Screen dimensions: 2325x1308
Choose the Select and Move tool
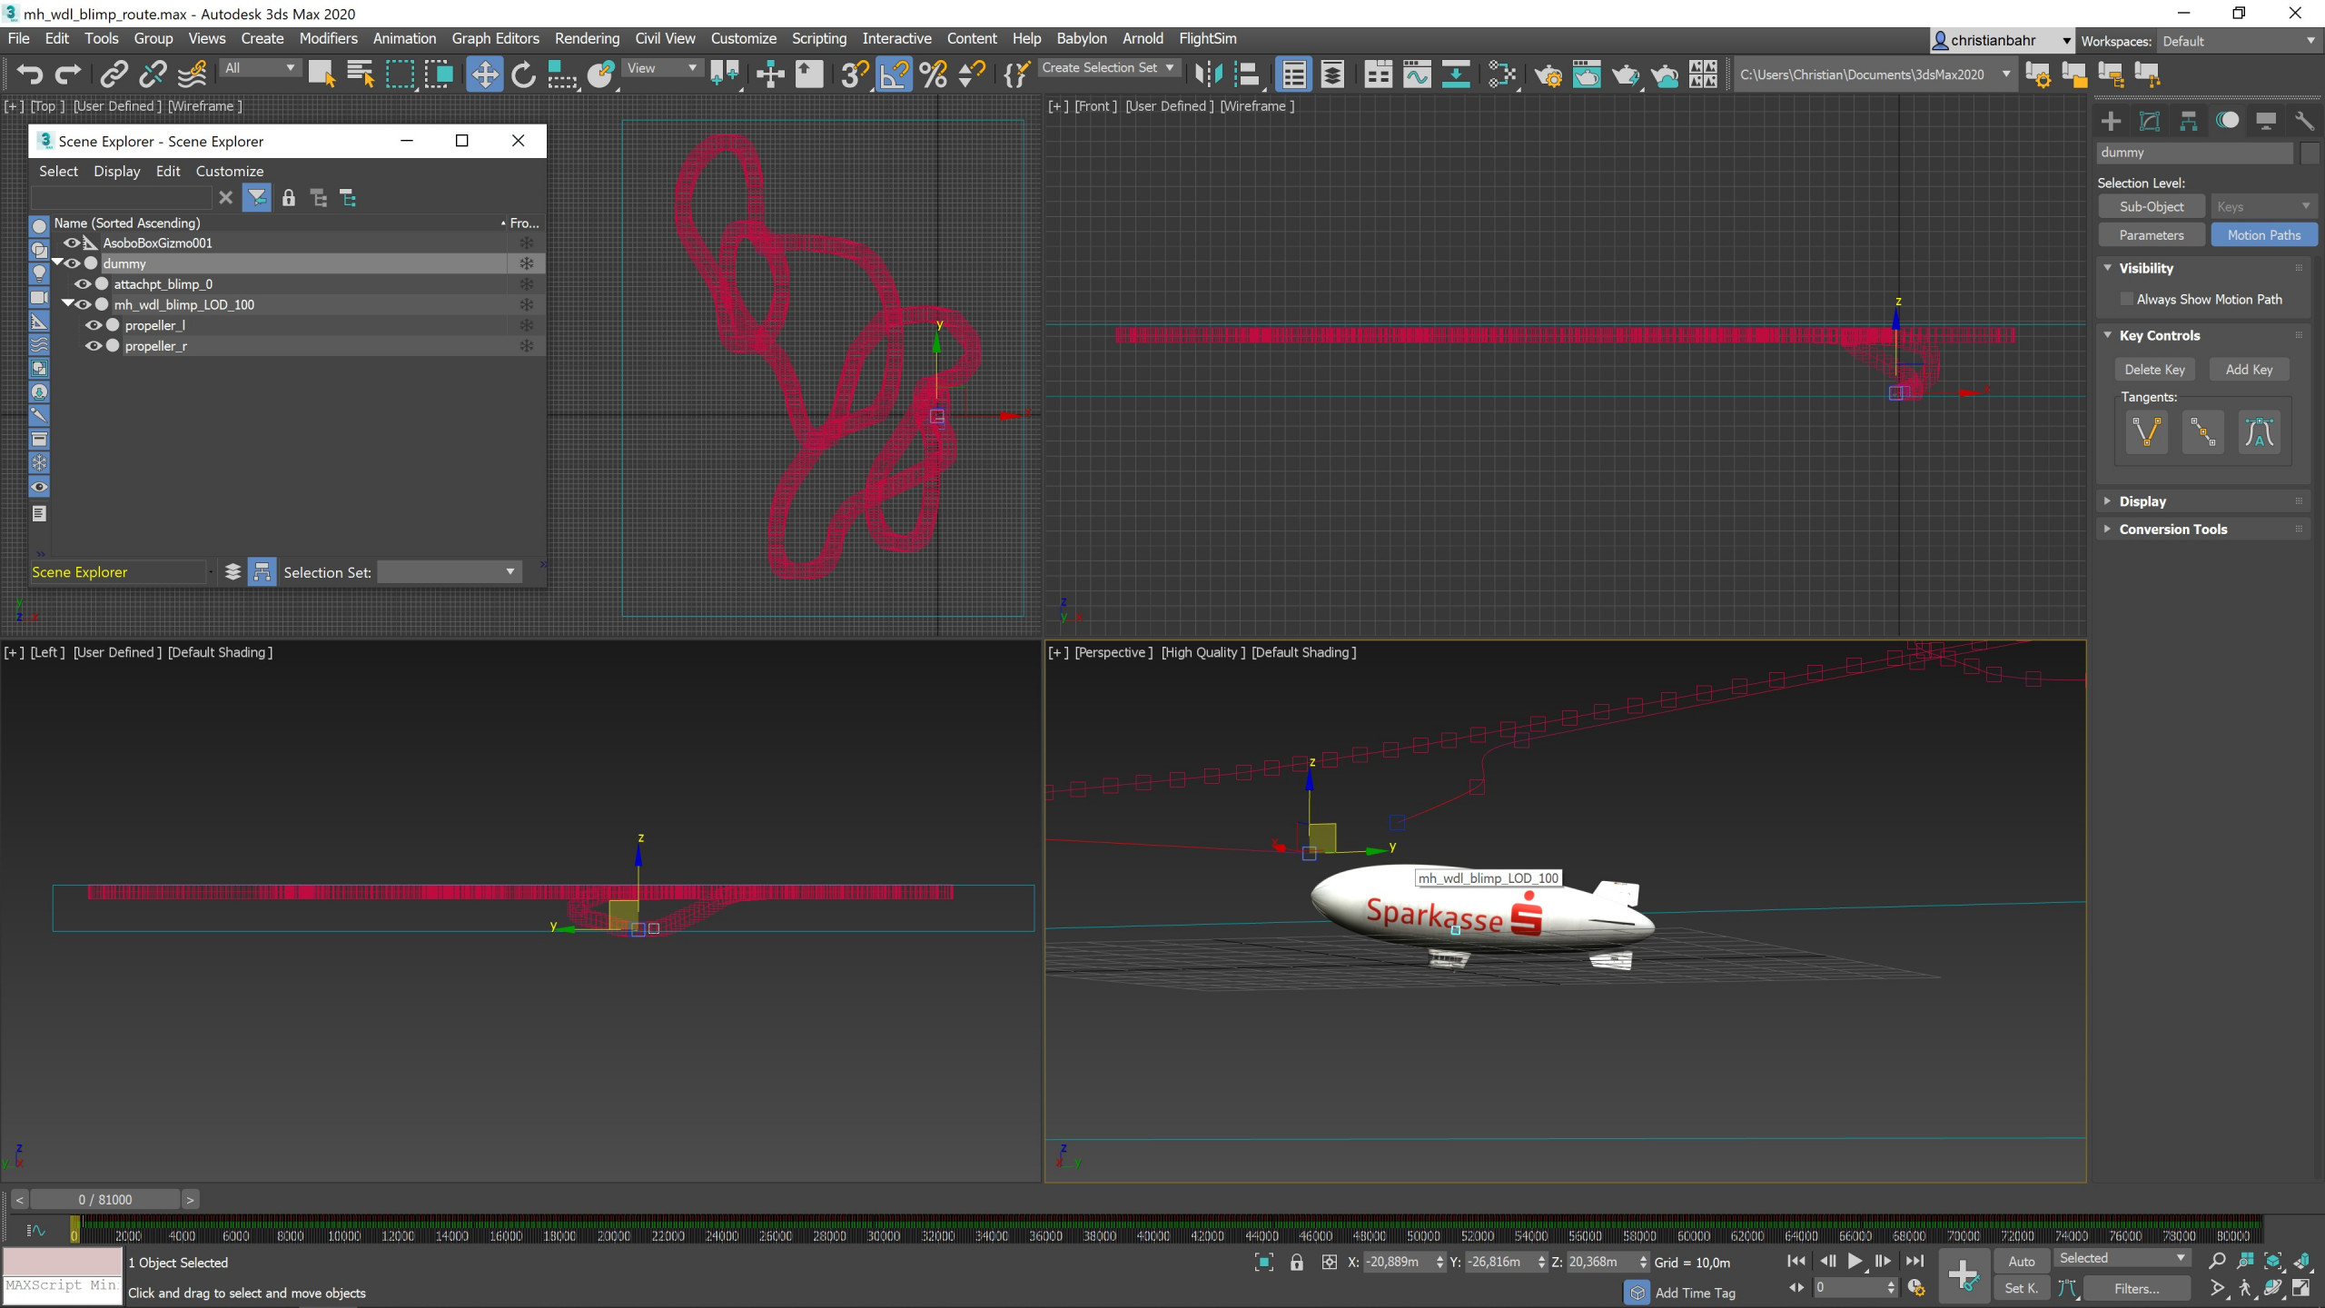484,74
